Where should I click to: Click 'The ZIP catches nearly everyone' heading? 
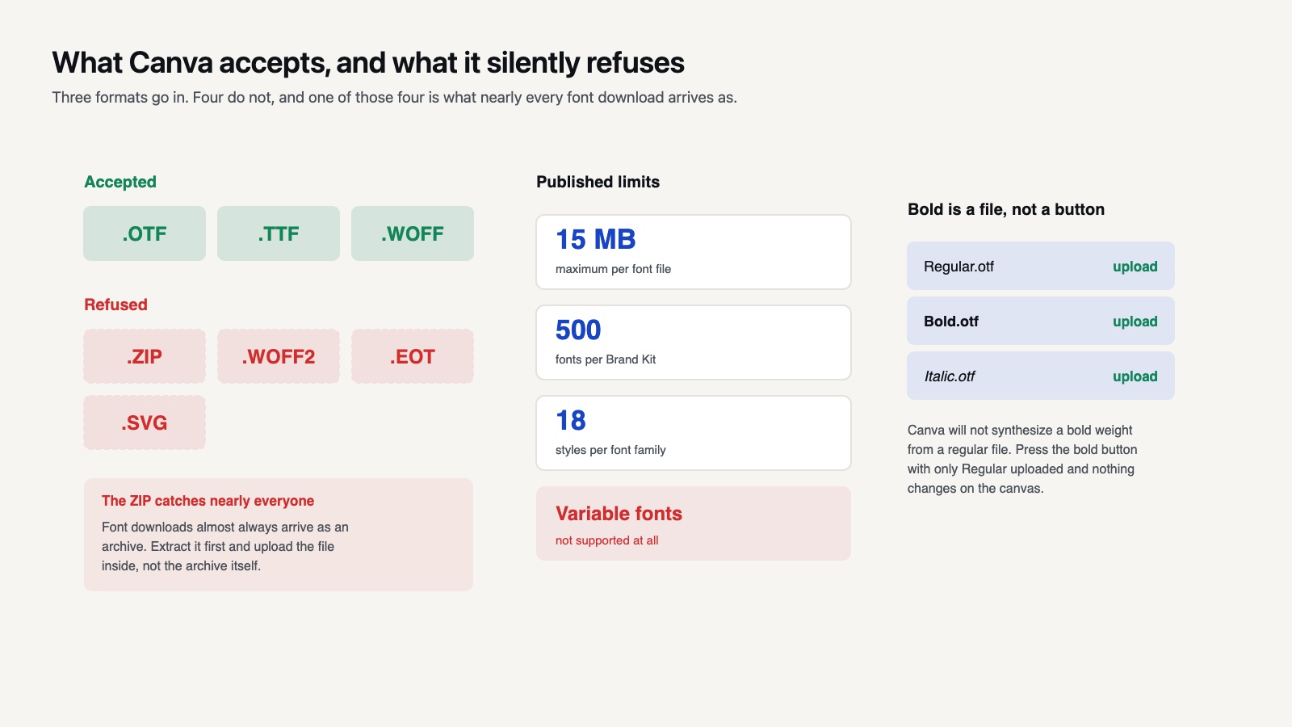[208, 501]
